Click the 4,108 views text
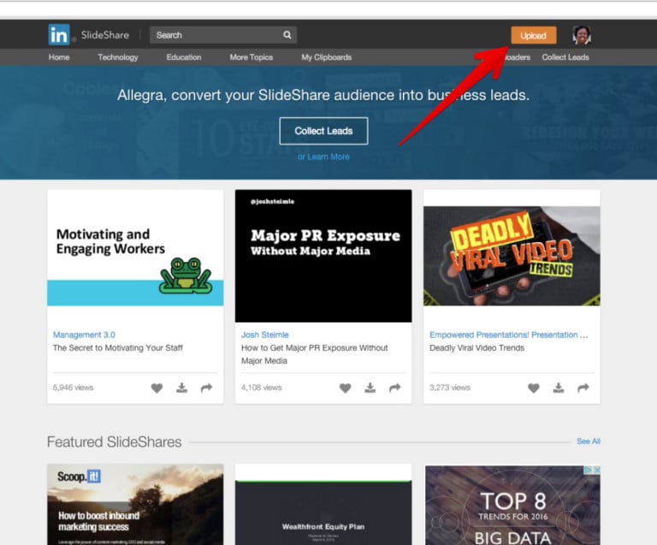 click(261, 388)
